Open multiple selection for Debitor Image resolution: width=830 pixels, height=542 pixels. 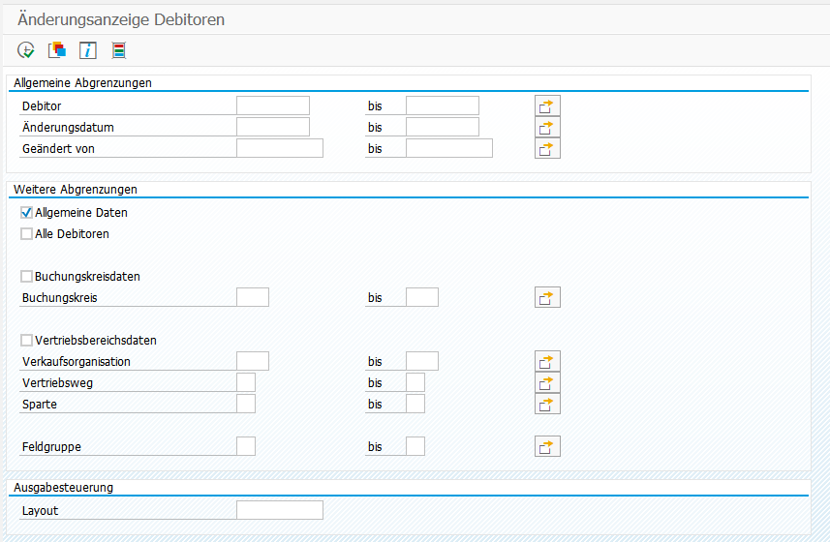point(547,105)
